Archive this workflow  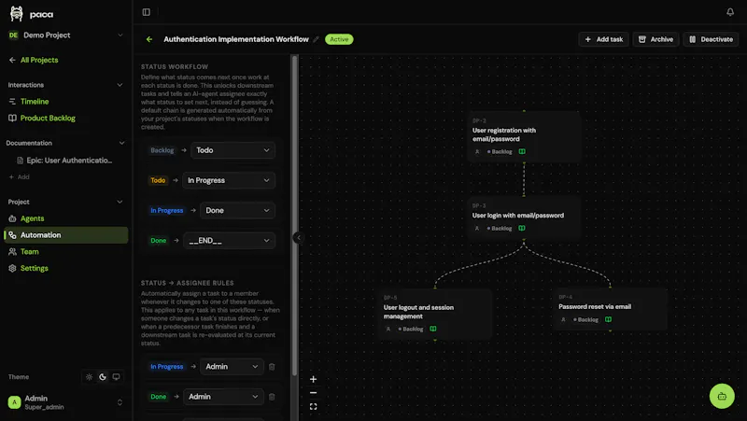tap(655, 39)
